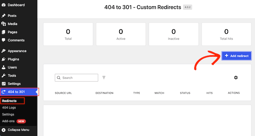
Task: Sort by DESTINATION column header
Action: pos(104,93)
